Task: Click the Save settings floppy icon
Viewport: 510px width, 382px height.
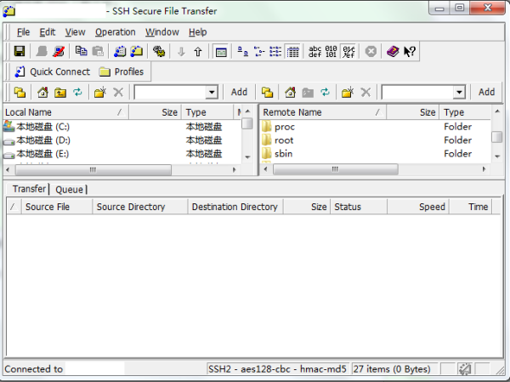Action: (x=20, y=51)
